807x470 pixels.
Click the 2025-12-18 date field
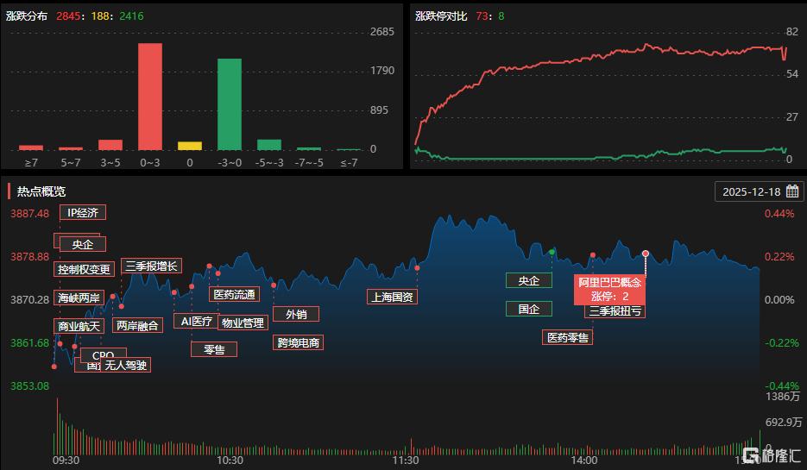pyautogui.click(x=751, y=191)
